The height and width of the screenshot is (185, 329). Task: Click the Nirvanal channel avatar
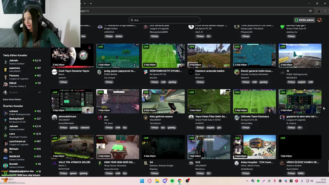[x=191, y=72]
